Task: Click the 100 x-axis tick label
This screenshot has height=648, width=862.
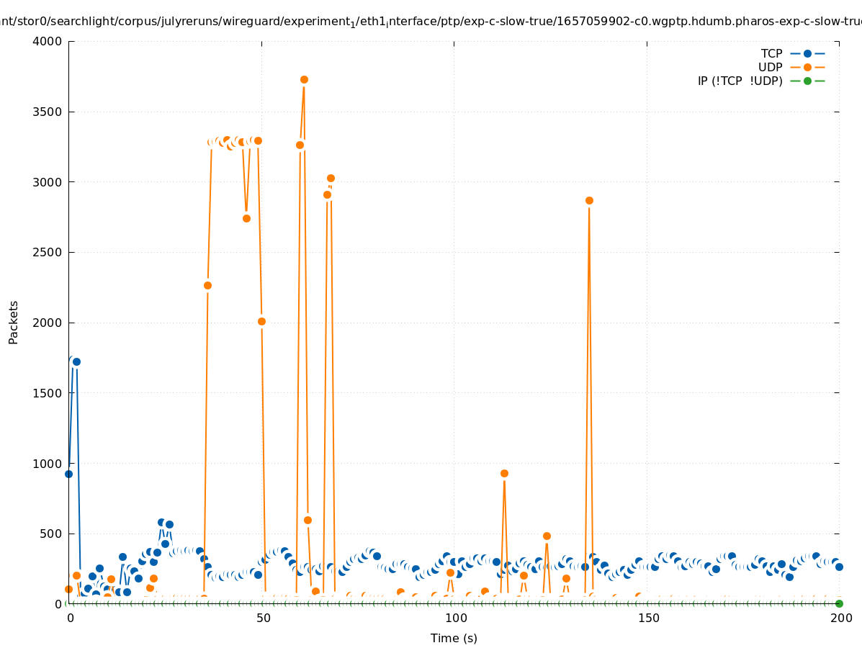Action: point(454,618)
